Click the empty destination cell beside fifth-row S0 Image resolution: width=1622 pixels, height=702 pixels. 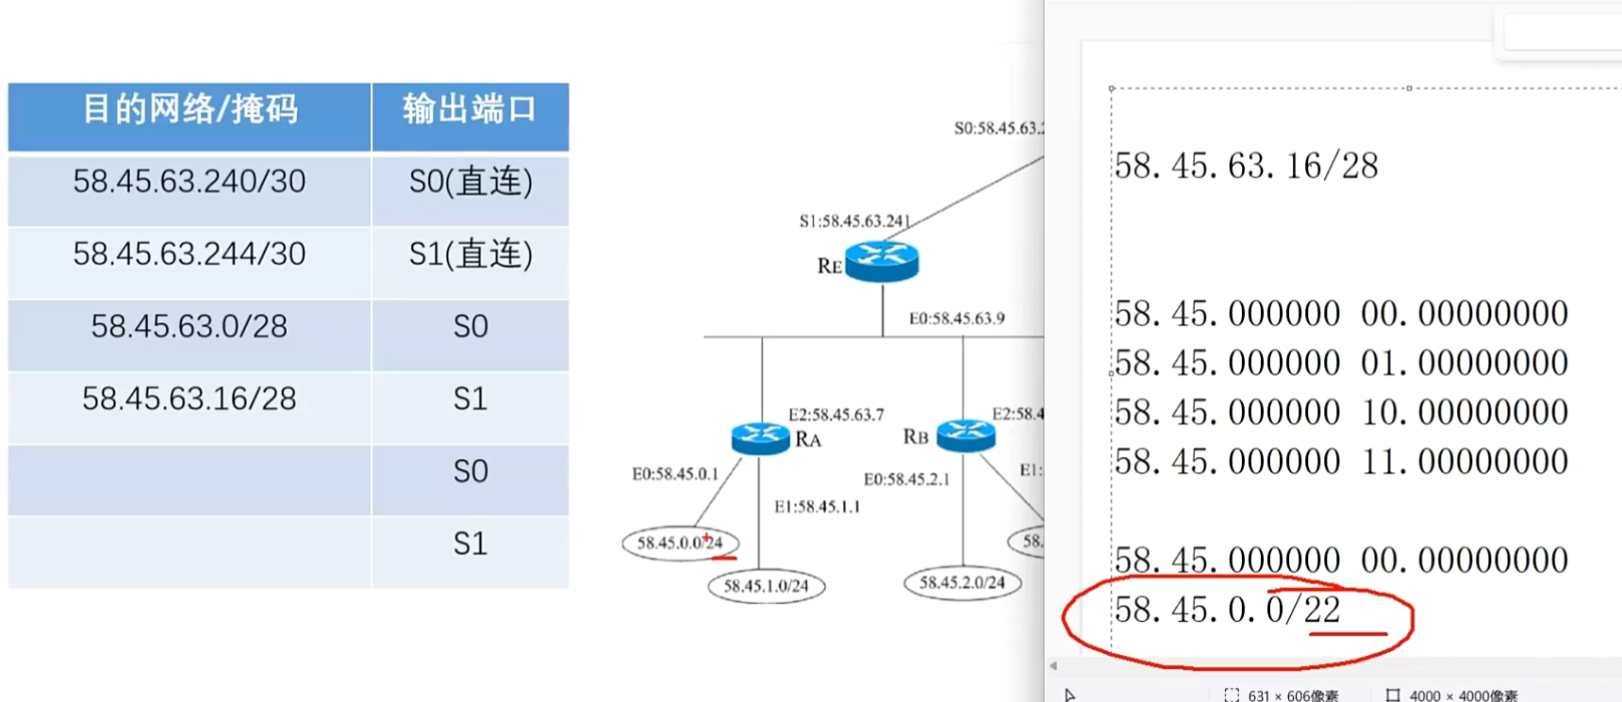tap(190, 480)
